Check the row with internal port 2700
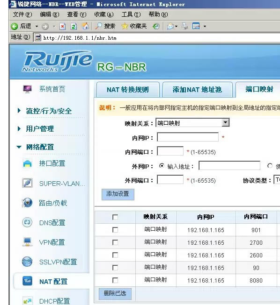The image size is (280, 305). (115, 242)
